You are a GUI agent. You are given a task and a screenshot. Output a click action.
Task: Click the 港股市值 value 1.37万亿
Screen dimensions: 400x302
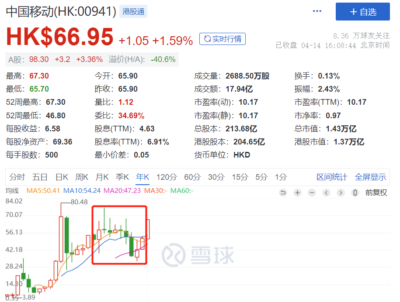tap(349, 141)
